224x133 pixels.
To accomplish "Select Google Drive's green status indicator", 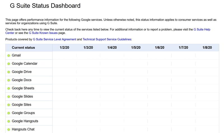I will pyautogui.click(x=9, y=72).
